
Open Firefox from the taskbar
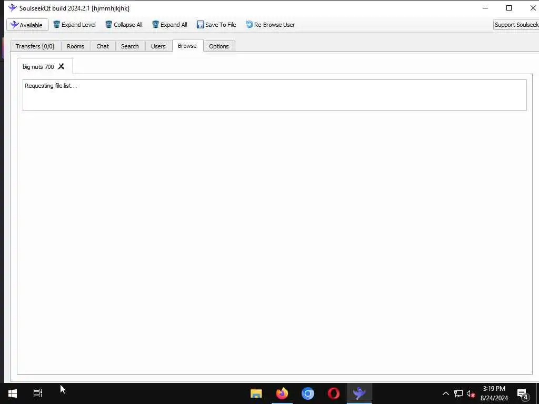282,393
